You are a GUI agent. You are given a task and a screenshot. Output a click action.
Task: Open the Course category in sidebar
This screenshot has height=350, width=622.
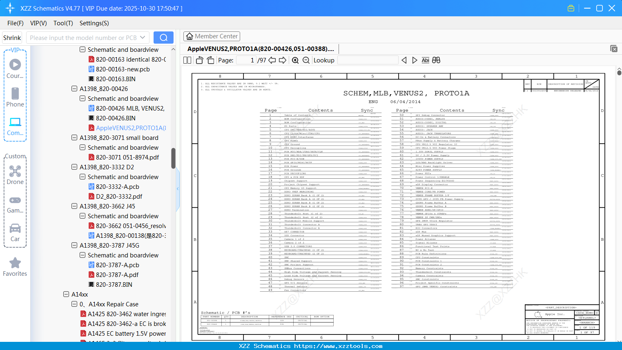click(15, 69)
